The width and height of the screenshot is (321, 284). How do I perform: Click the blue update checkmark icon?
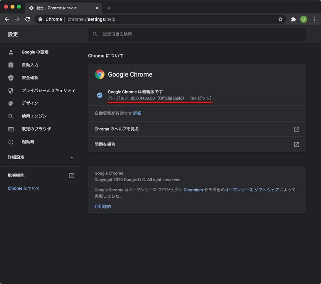tap(100, 95)
